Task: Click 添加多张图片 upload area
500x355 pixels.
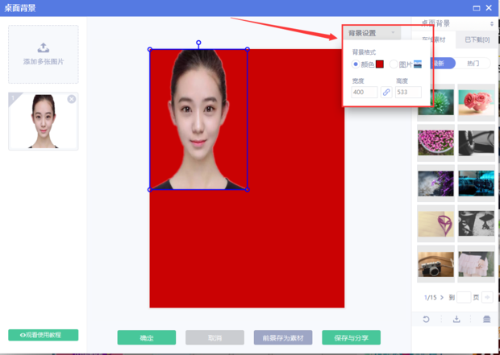Action: pos(44,55)
